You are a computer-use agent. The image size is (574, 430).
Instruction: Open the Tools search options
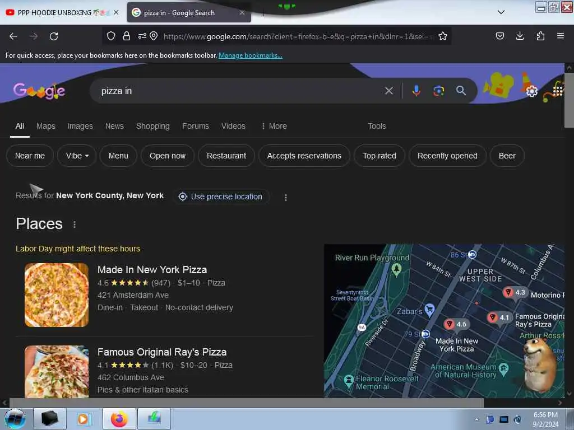[x=377, y=126]
